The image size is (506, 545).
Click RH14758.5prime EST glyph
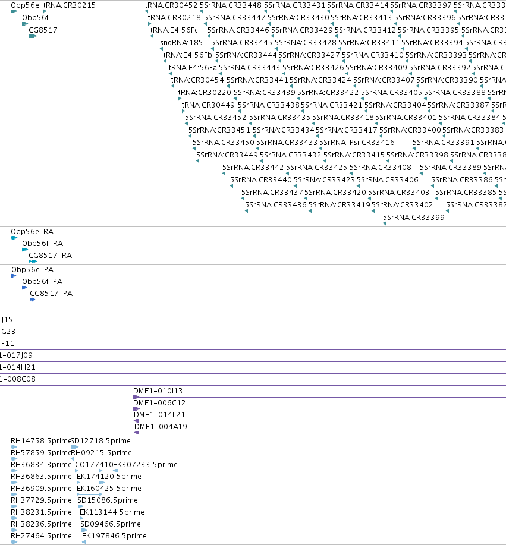point(14,446)
